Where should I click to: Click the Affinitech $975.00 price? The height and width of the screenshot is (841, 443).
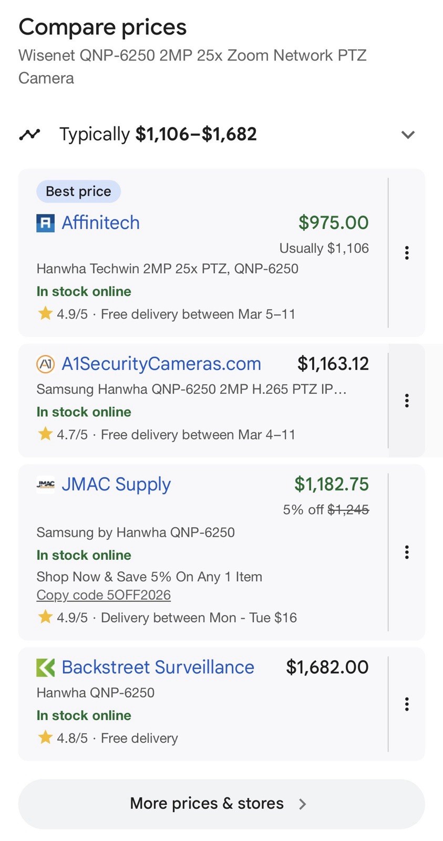(x=333, y=223)
